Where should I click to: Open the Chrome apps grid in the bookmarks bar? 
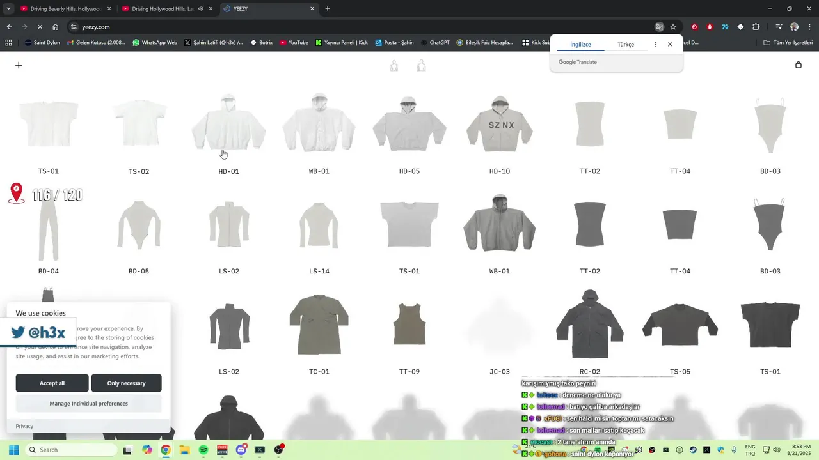(x=8, y=43)
